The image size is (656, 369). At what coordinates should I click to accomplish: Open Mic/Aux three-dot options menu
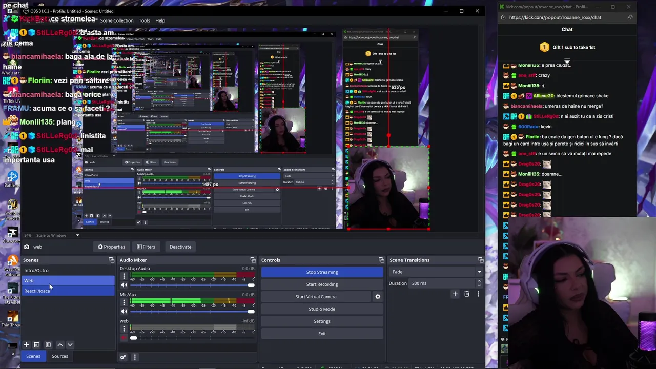[x=124, y=302]
